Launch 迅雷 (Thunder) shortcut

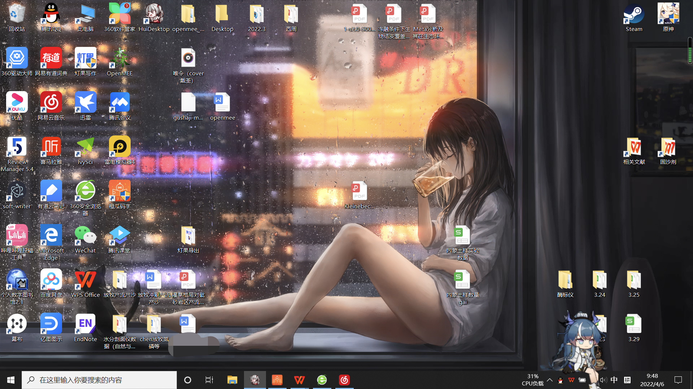pos(85,106)
